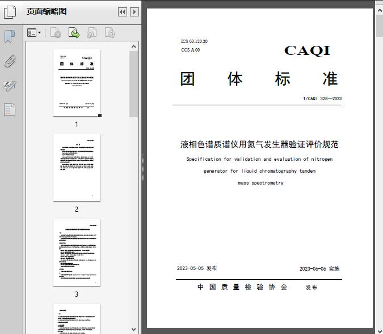This screenshot has height=334, width=383.
Task: Click the 团体标准 heading
Action: (x=259, y=79)
